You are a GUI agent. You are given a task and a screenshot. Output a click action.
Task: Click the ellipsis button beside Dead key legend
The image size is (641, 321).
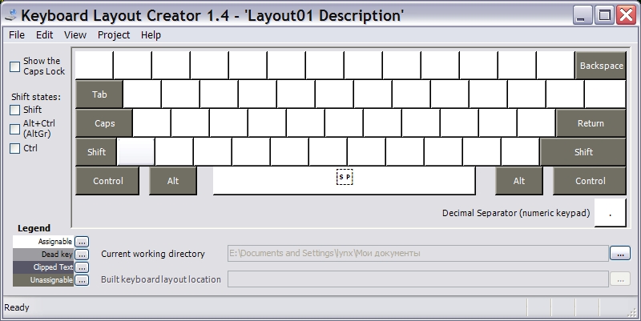pyautogui.click(x=82, y=255)
